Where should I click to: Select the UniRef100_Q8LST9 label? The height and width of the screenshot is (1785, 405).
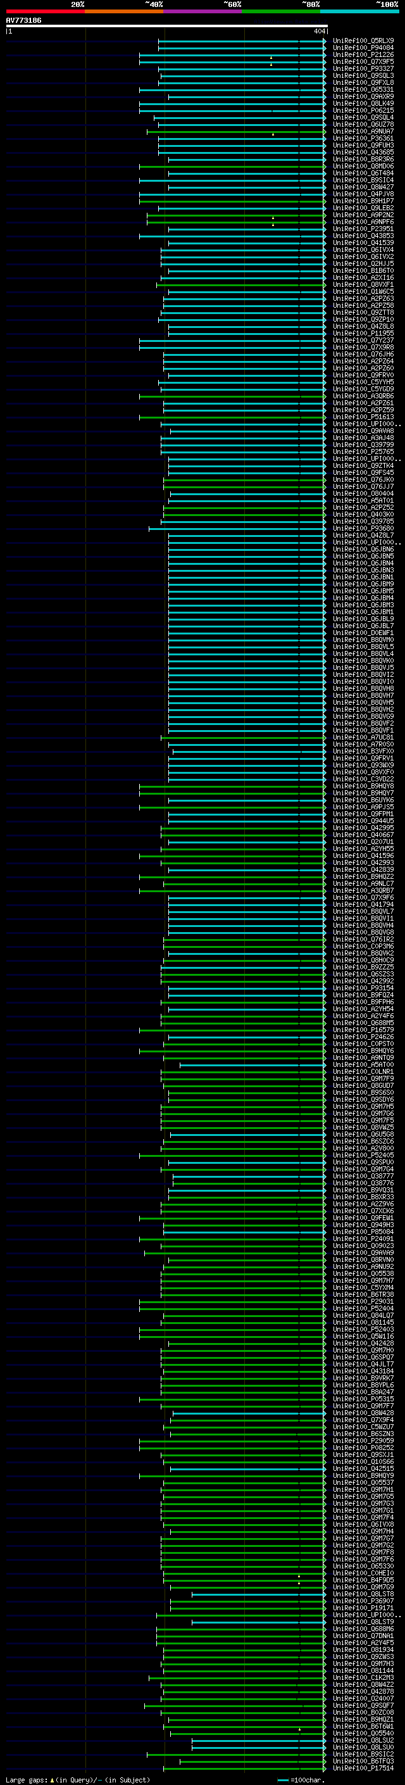point(363,1622)
